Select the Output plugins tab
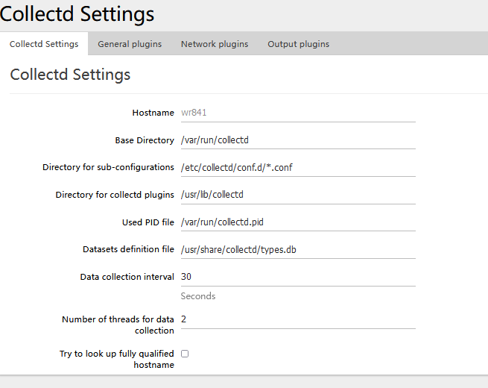 coord(299,44)
